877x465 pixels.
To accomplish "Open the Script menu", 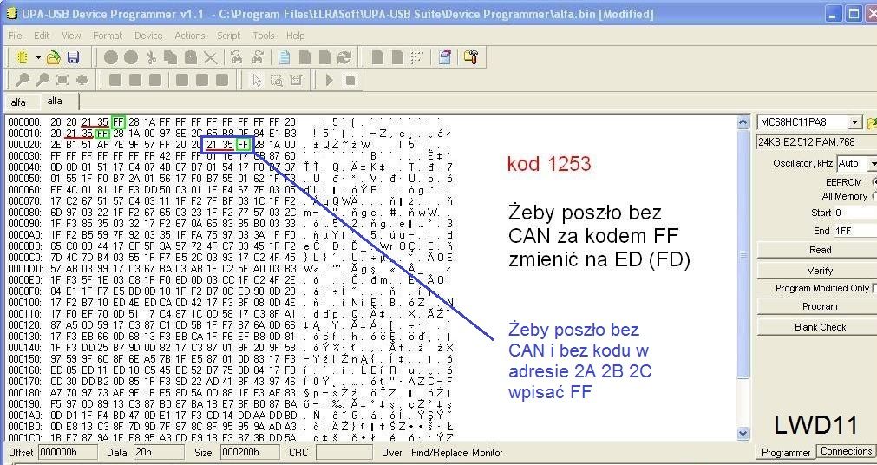I will pos(229,36).
